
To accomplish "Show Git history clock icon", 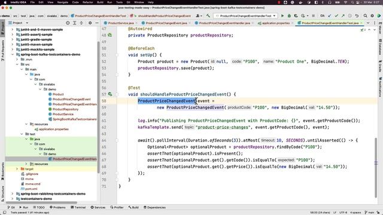I will 349,16.
